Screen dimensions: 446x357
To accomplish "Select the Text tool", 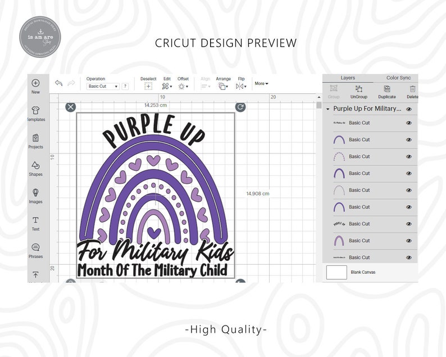I will pos(35,220).
